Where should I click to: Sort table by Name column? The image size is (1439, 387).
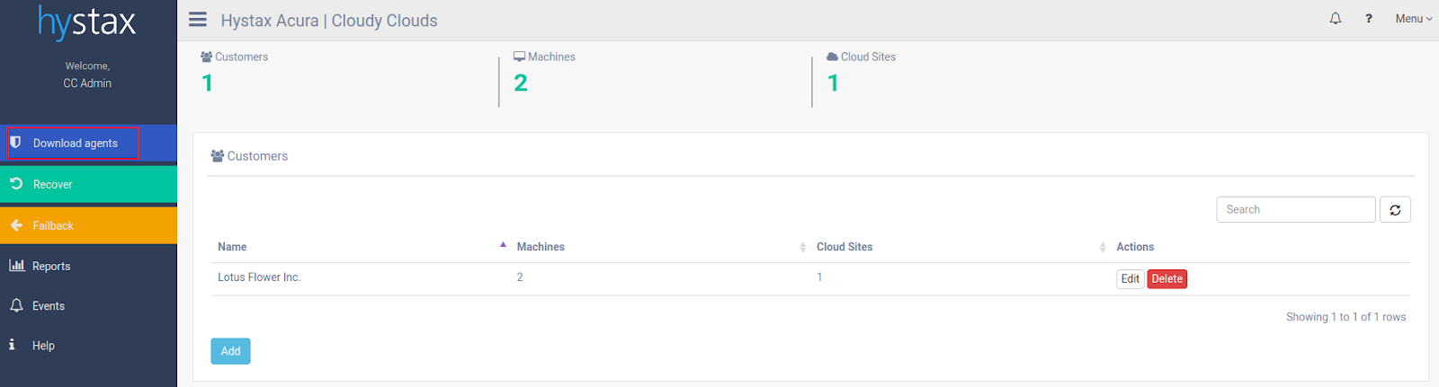(x=361, y=247)
